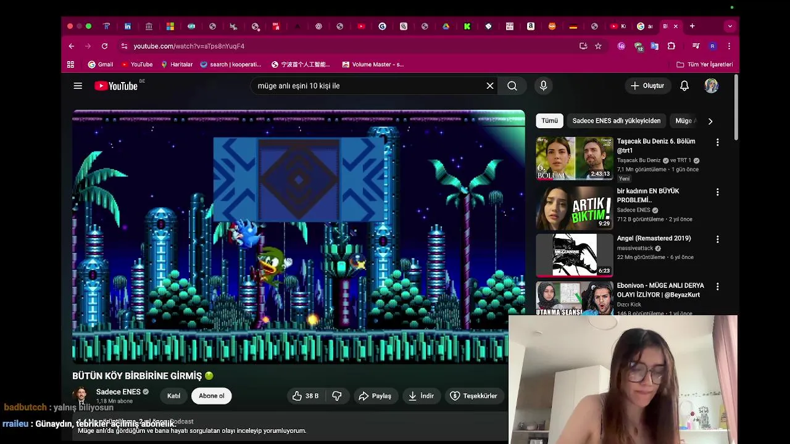Go back with browser back arrow
The height and width of the screenshot is (444, 790).
tap(72, 46)
